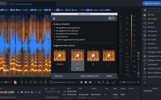Open the Deconstruct module
Screen dimensions: 161x100
tap(151, 48)
